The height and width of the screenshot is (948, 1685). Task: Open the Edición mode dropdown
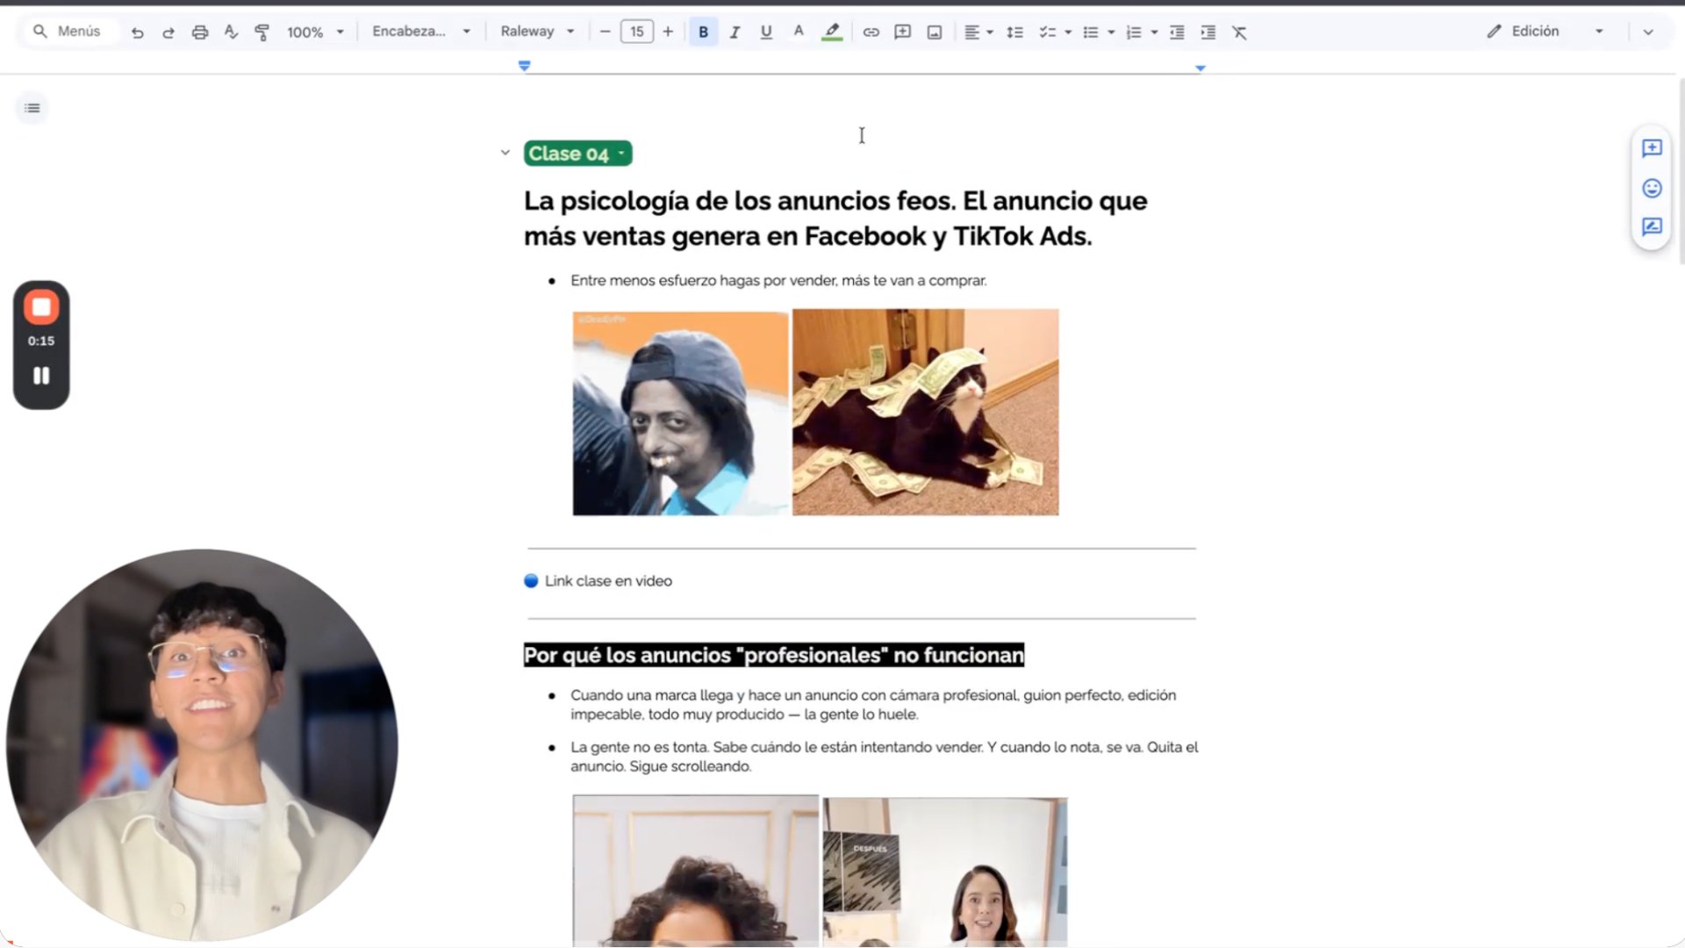(x=1546, y=32)
